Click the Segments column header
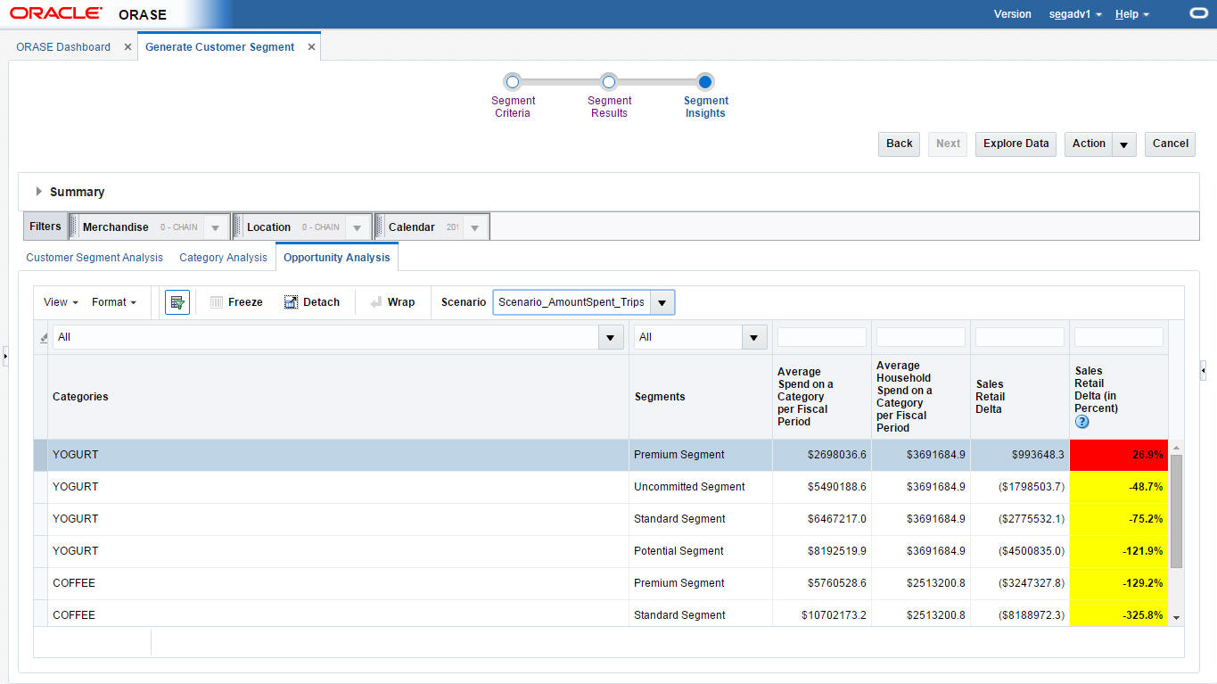 point(701,397)
